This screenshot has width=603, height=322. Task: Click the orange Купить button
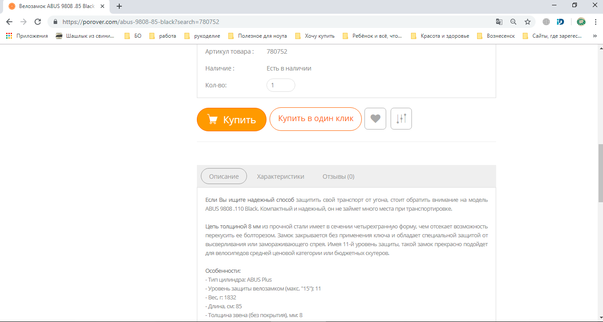(231, 119)
